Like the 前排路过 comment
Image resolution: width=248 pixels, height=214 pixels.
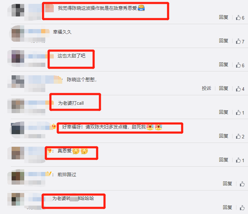(x=242, y=184)
